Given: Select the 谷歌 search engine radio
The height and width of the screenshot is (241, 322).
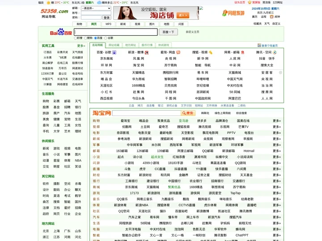Looking at the screenshot, I should click(x=106, y=38).
